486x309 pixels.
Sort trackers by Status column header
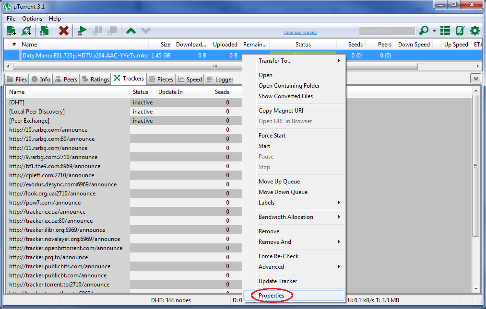point(142,92)
